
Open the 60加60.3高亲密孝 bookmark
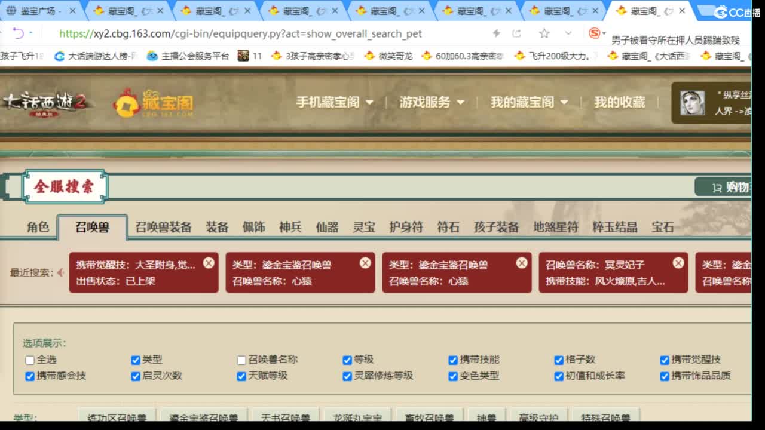[x=463, y=56]
